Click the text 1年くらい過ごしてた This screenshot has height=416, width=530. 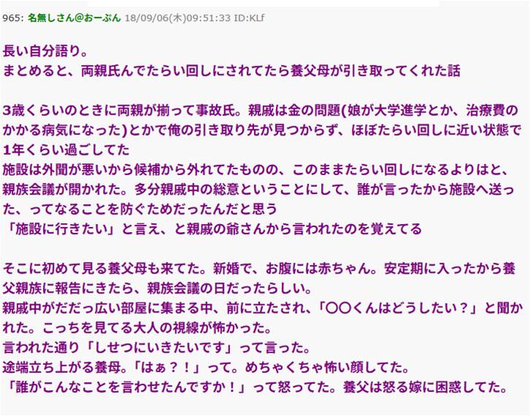click(66, 150)
